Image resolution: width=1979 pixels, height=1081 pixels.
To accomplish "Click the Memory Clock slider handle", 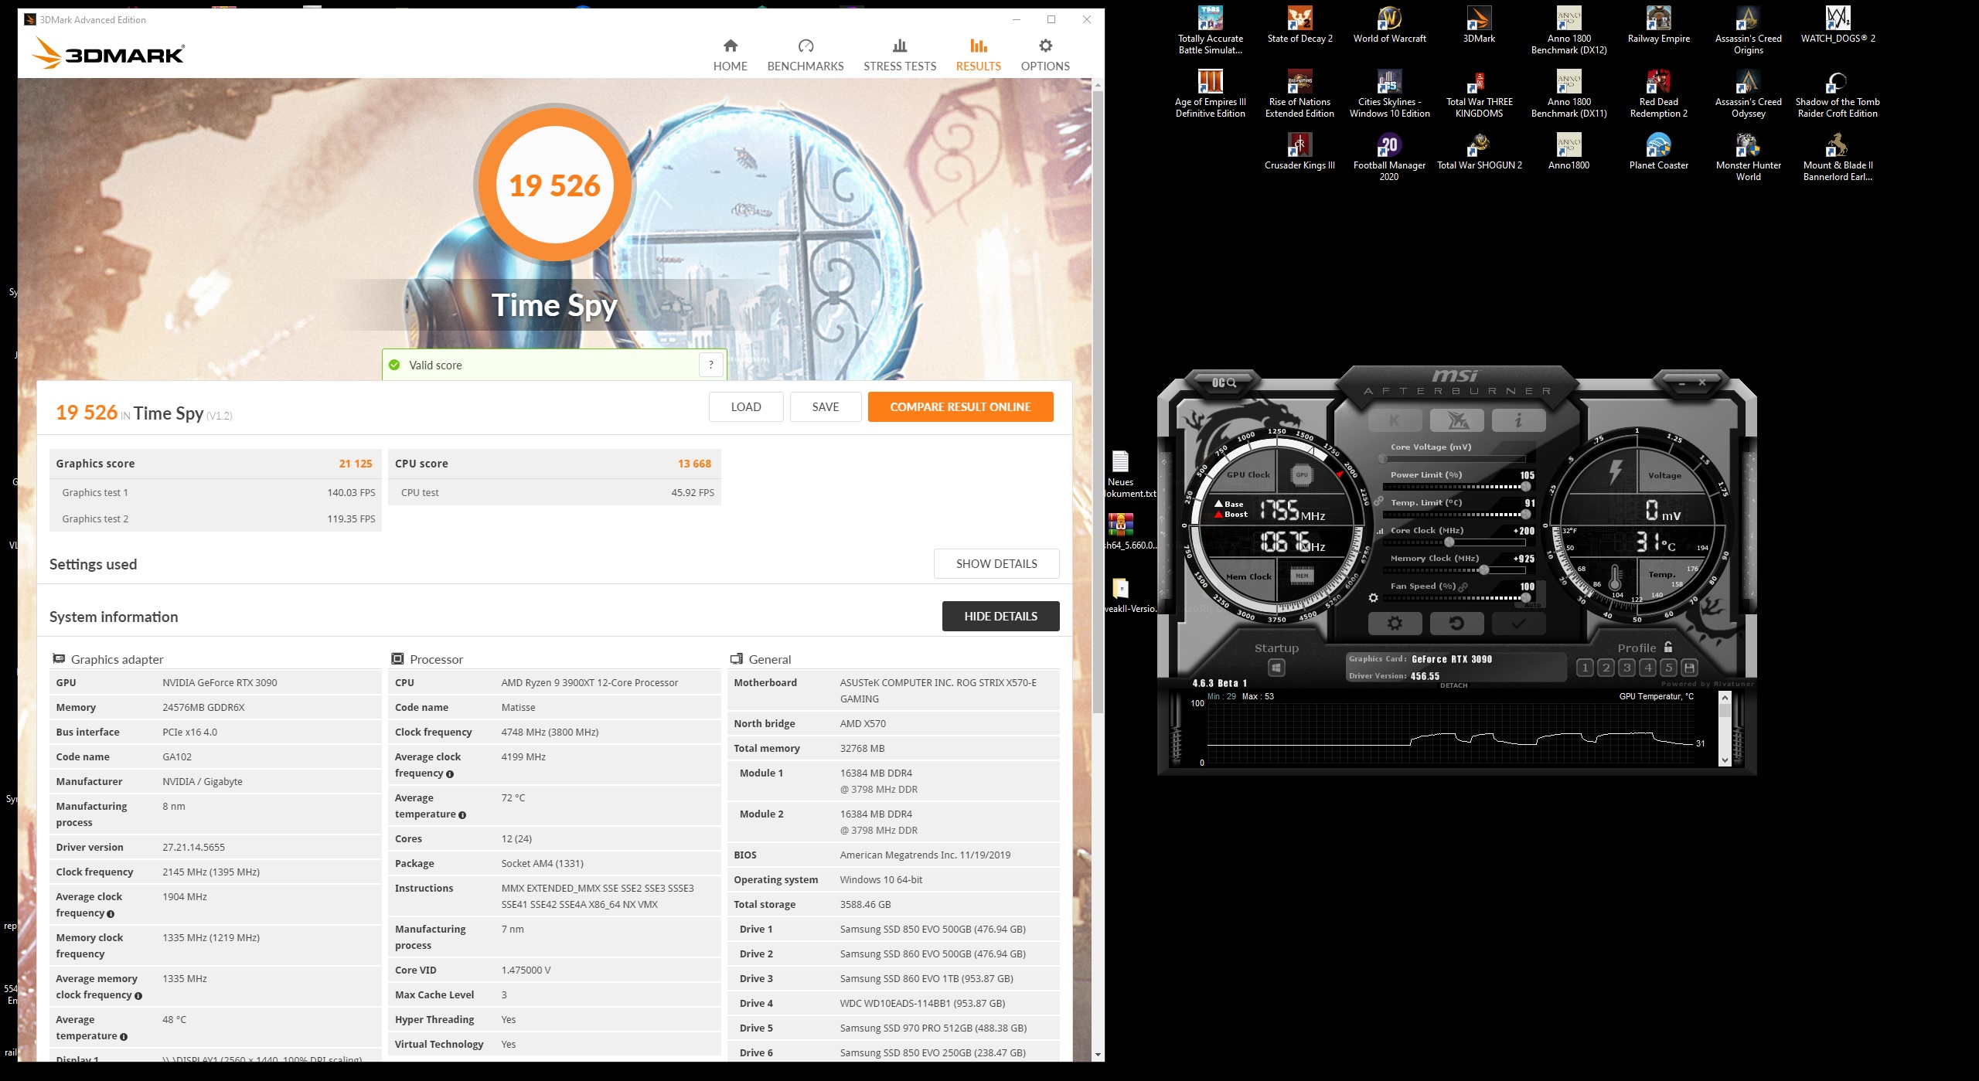I will point(1483,570).
